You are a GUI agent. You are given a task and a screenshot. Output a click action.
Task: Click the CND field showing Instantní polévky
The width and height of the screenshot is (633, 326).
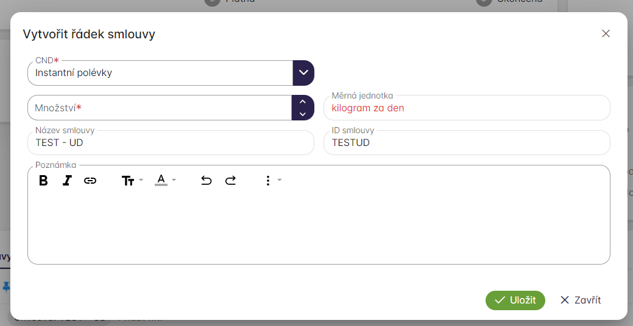[x=160, y=73]
